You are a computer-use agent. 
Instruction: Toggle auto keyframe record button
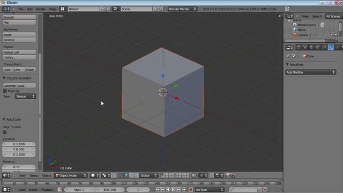[191, 190]
